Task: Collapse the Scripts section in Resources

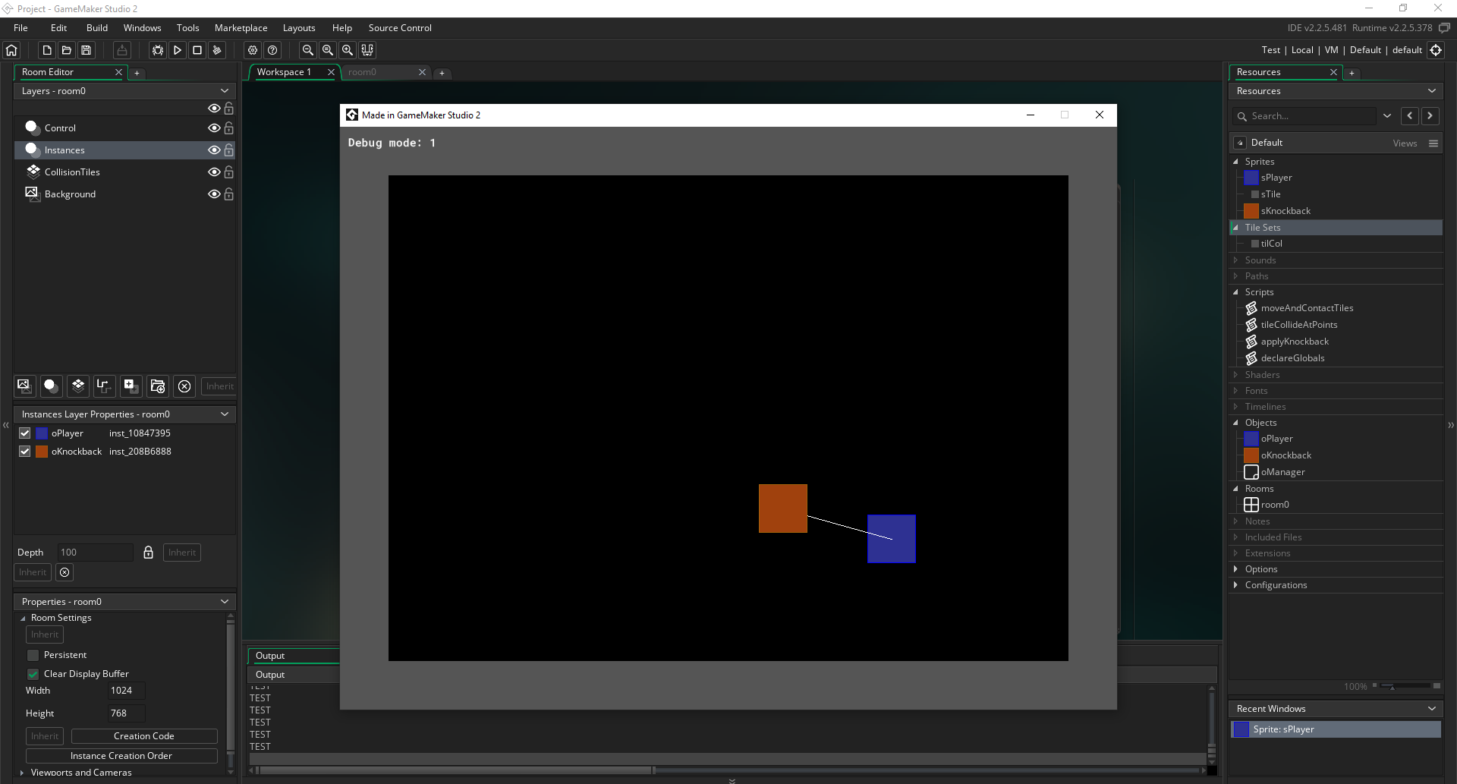Action: coord(1238,292)
